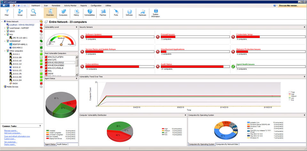
Task: Click the Software Updates progress bar
Action: pyautogui.click(x=120, y=36)
